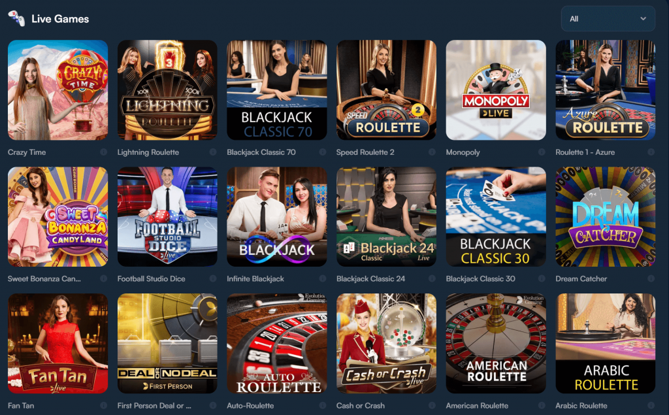Open the Crazy Time game thumbnail

pos(58,90)
